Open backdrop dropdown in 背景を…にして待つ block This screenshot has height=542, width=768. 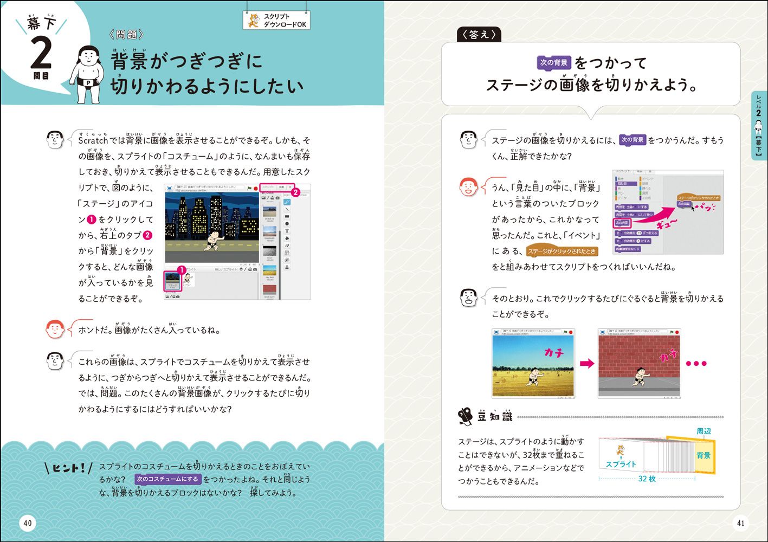[x=630, y=215]
